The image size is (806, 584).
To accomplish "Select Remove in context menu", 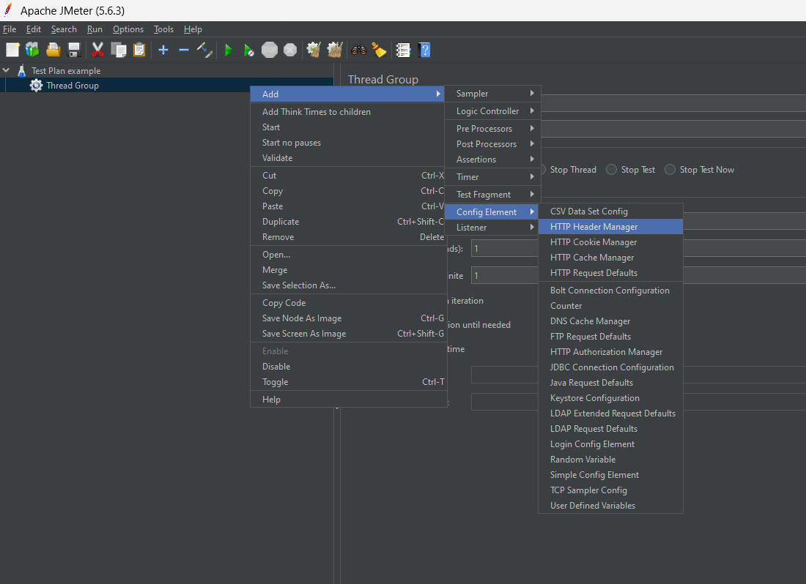I will pos(348,236).
